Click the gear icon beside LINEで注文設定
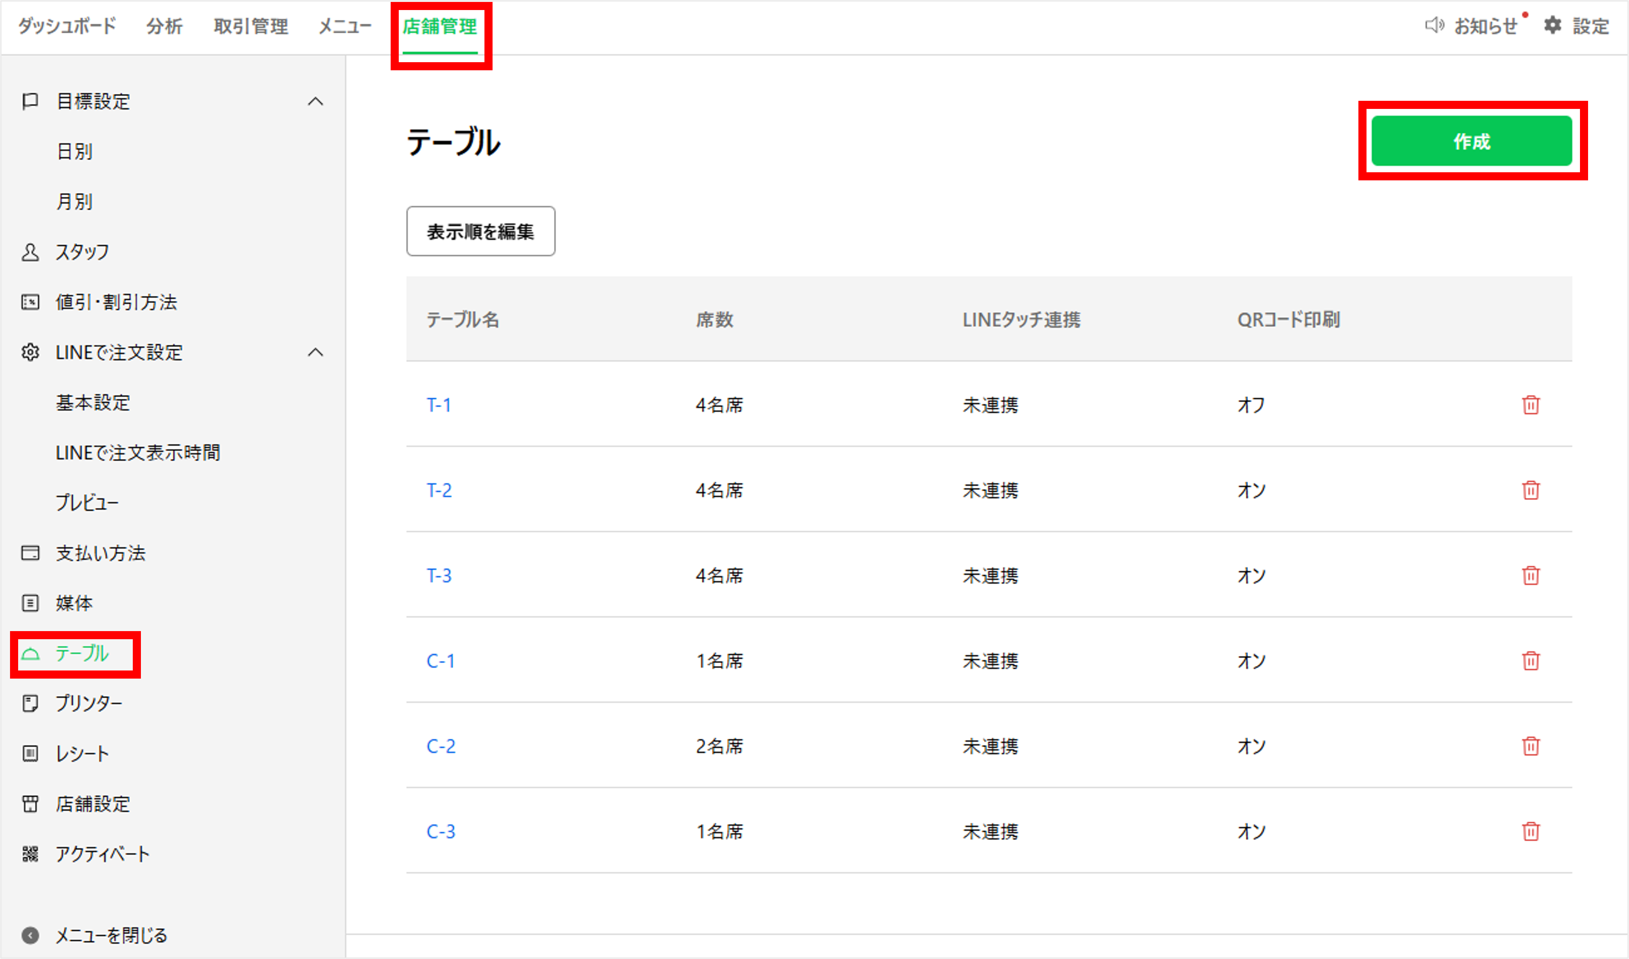This screenshot has width=1629, height=959. click(x=30, y=352)
